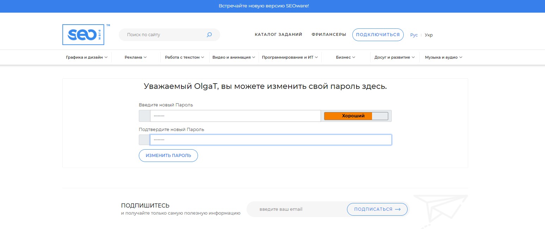Image resolution: width=545 pixels, height=229 pixels.
Task: Open the Бизнес category menu
Action: pos(345,57)
